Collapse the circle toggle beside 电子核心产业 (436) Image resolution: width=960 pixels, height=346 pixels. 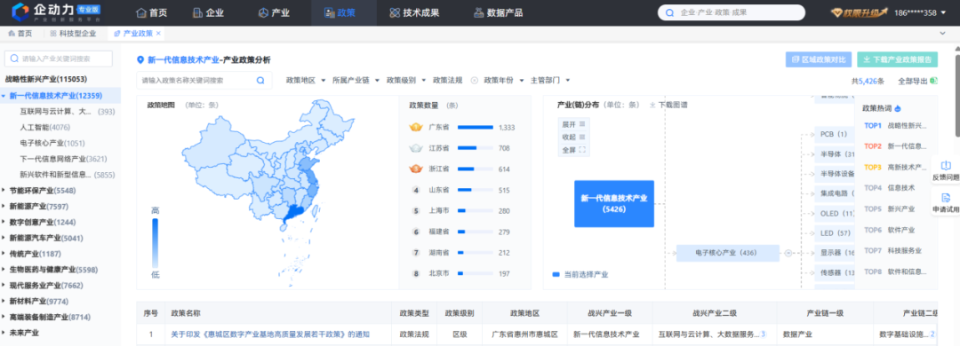[x=788, y=253]
